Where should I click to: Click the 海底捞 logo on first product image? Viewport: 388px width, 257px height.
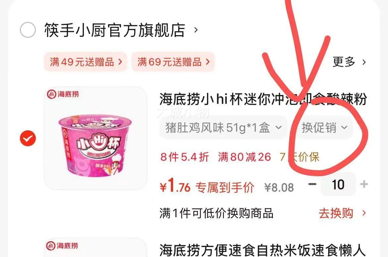(x=63, y=94)
